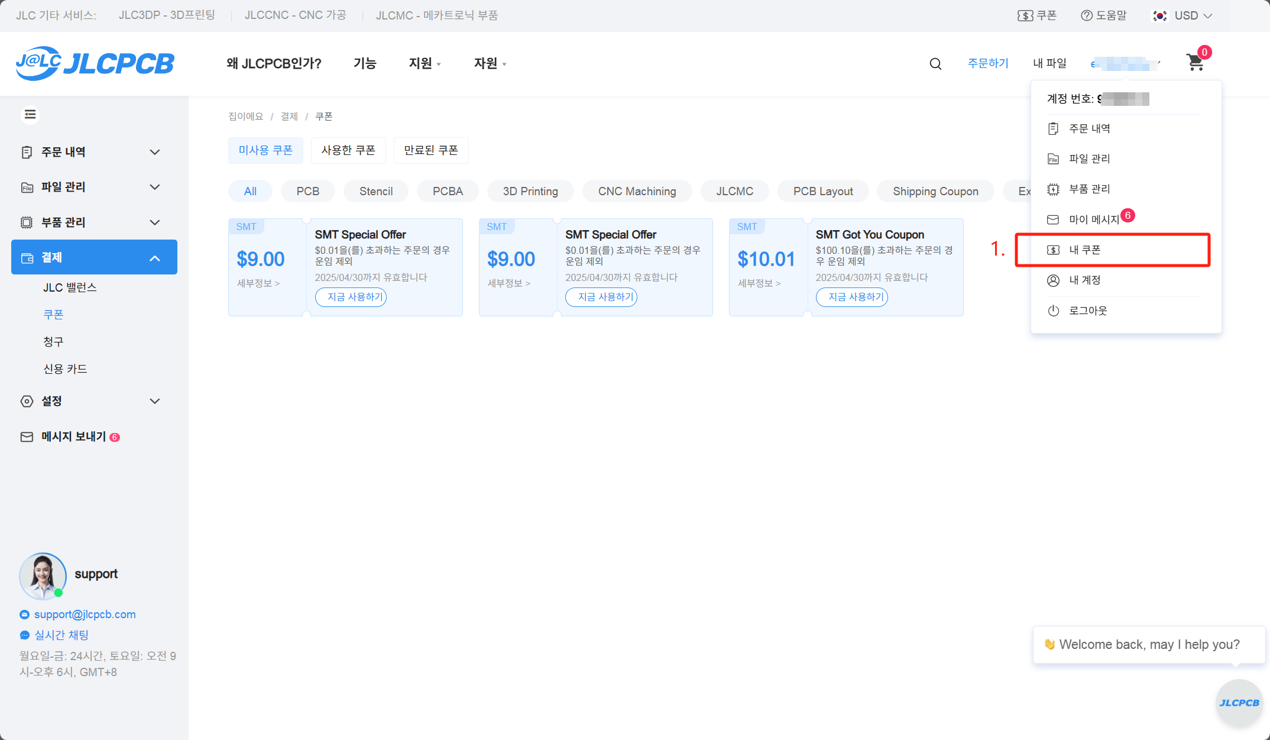This screenshot has width=1270, height=740.
Task: Select the All coupon filter
Action: [x=250, y=191]
